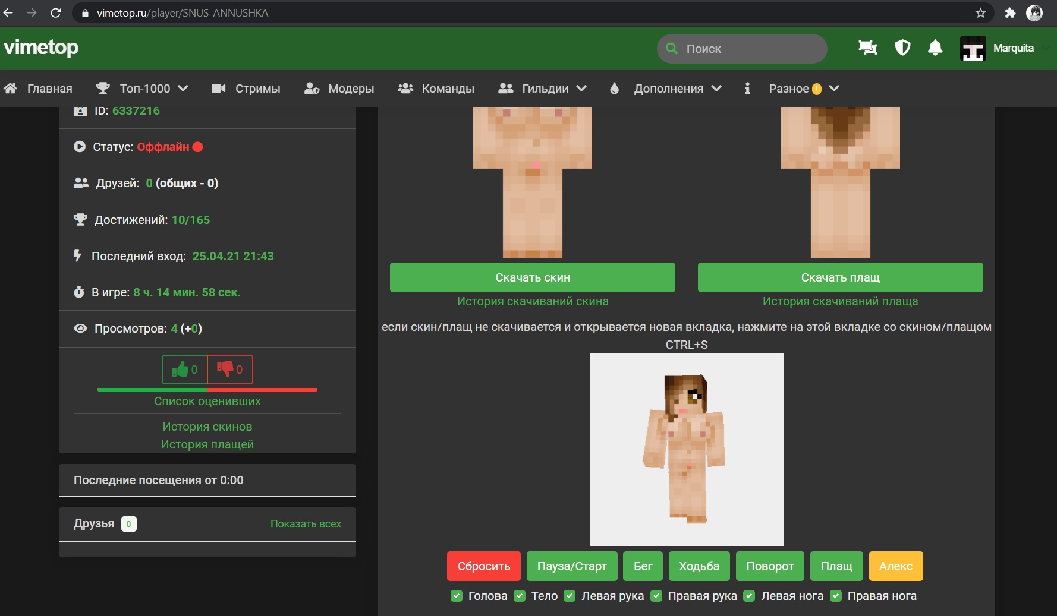Image resolution: width=1057 pixels, height=616 pixels.
Task: Expand the Гильдии dropdown
Action: (554, 89)
